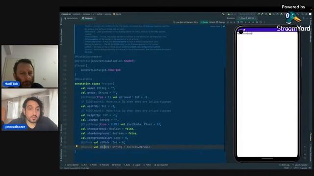The height and width of the screenshot is (176, 314).
Task: Click the Build hammer icon in main toolbar
Action: coord(223,14)
